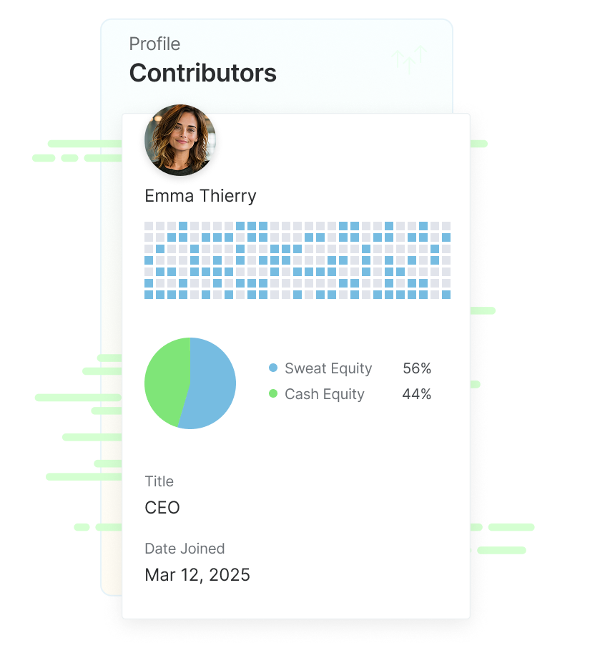The height and width of the screenshot is (648, 605).
Task: Click the green Cash Equity legend dot
Action: [273, 394]
